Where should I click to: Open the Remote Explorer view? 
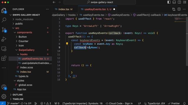[x=4, y=49]
